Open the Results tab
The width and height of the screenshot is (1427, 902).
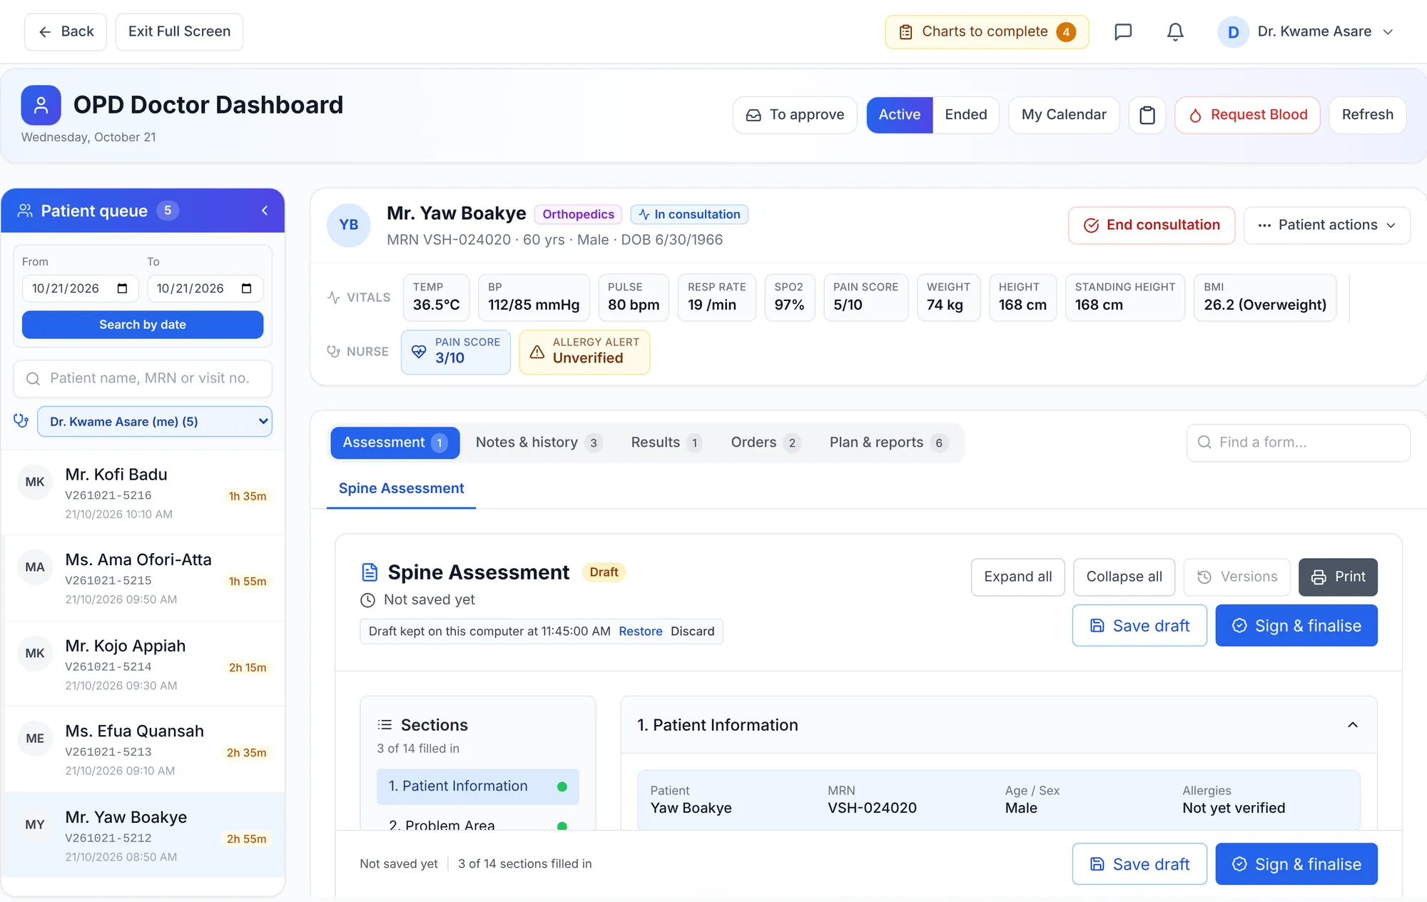point(666,442)
